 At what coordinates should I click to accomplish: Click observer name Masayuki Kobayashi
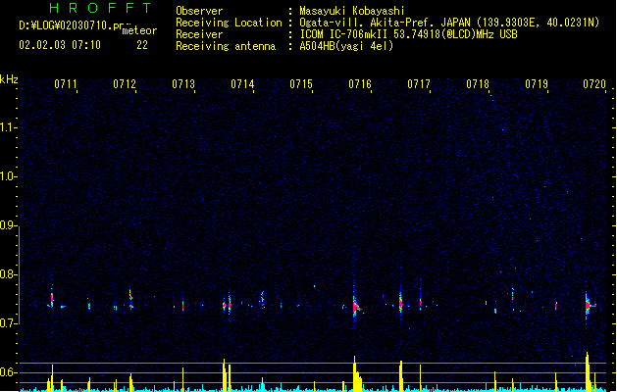pos(352,11)
